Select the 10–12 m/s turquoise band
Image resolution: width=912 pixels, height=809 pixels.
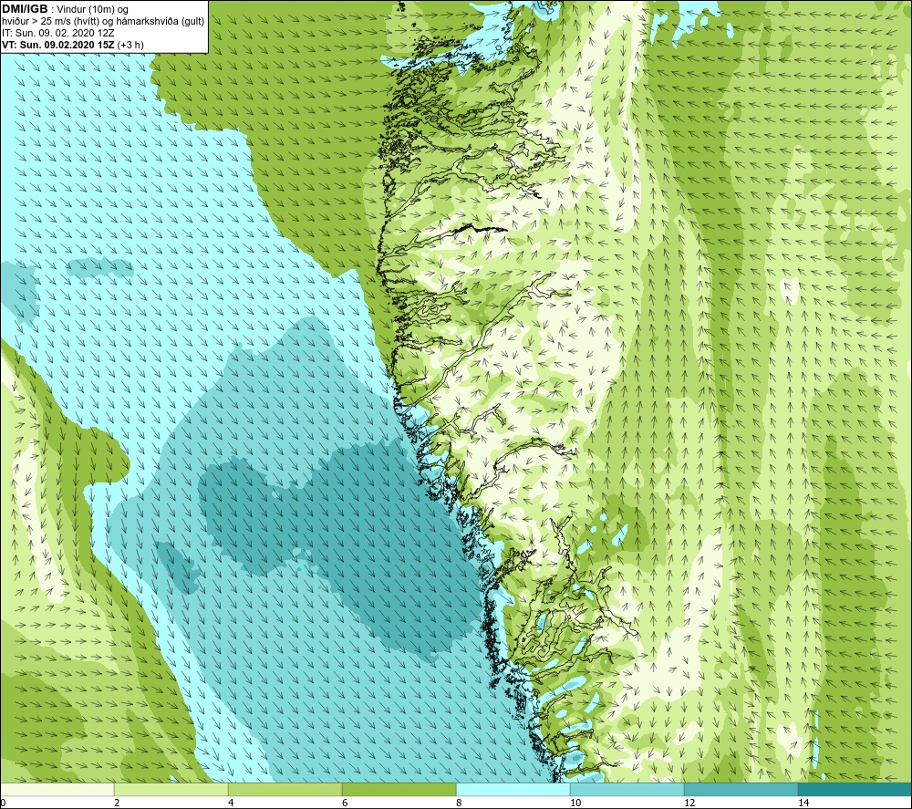627,789
